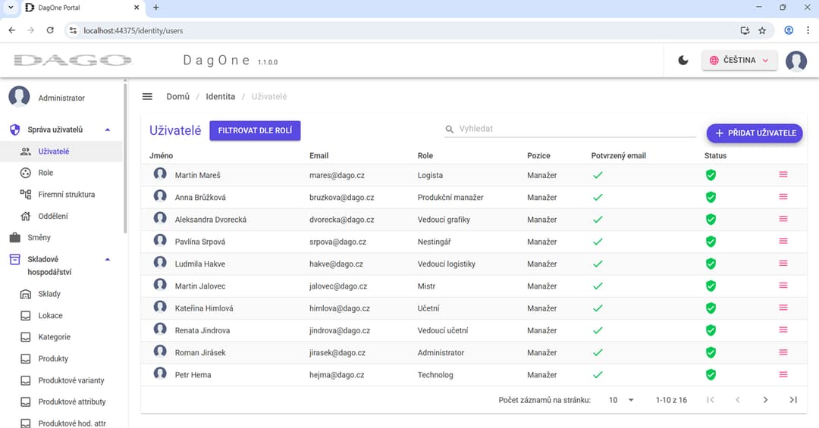Screen dimensions: 819x428
Task: Toggle dark mode moon icon
Action: (682, 60)
